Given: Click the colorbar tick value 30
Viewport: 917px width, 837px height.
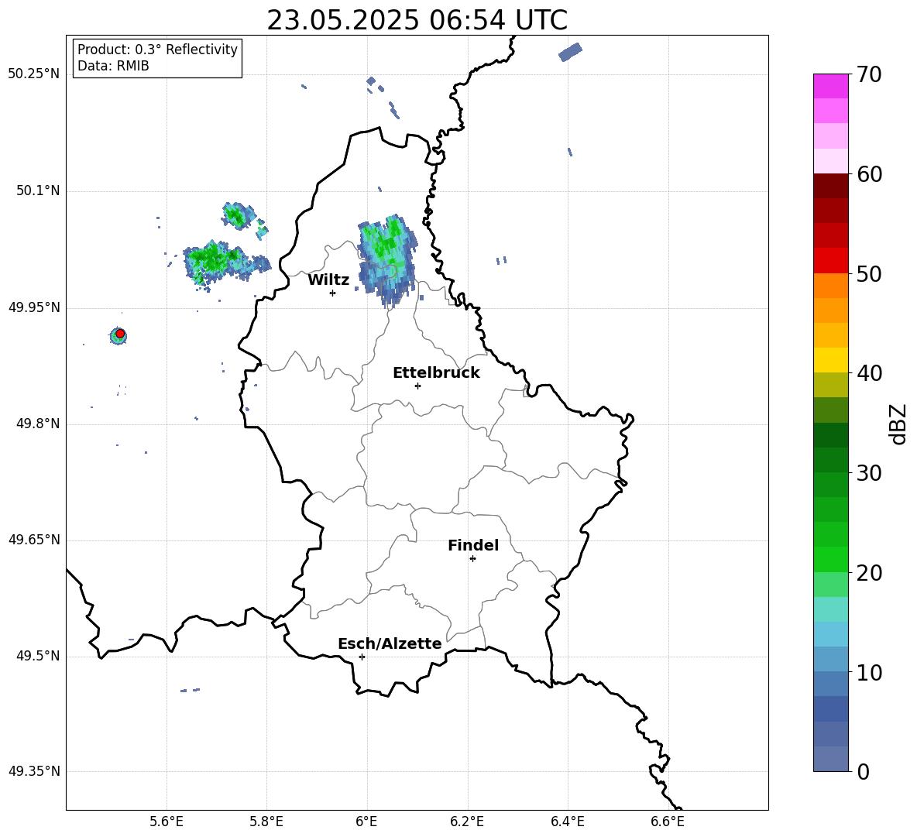Looking at the screenshot, I should point(870,473).
